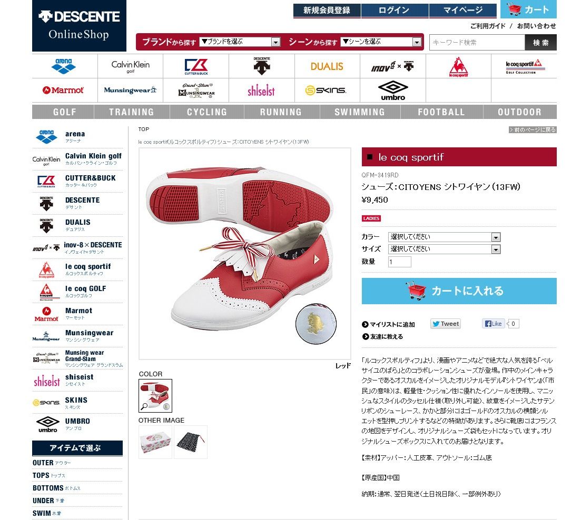Image resolution: width=581 pixels, height=520 pixels.
Task: Click the カートに入れる add-to-cart button
Action: tap(459, 291)
